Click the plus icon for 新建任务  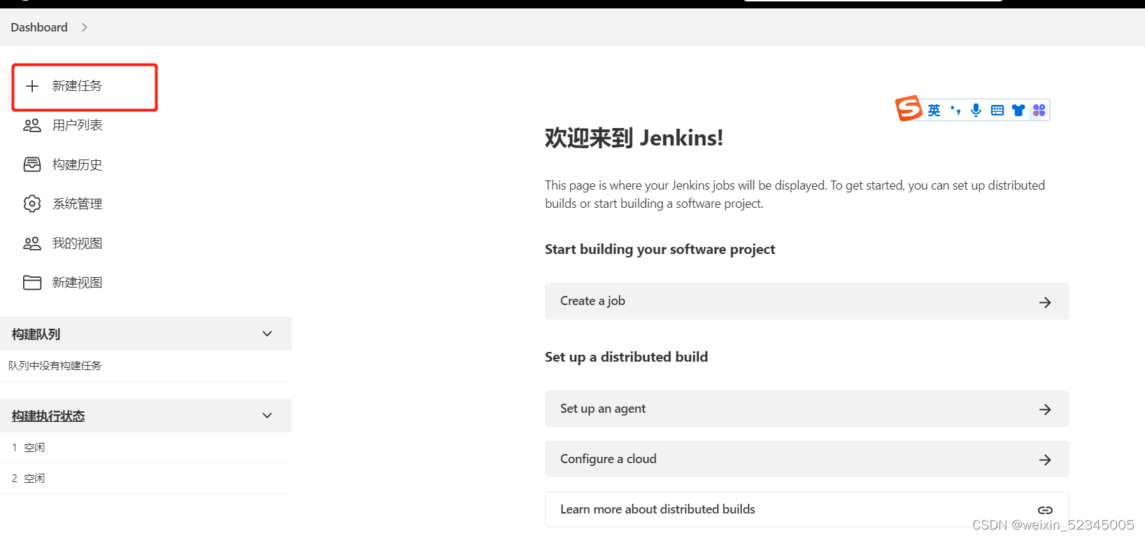coord(32,86)
